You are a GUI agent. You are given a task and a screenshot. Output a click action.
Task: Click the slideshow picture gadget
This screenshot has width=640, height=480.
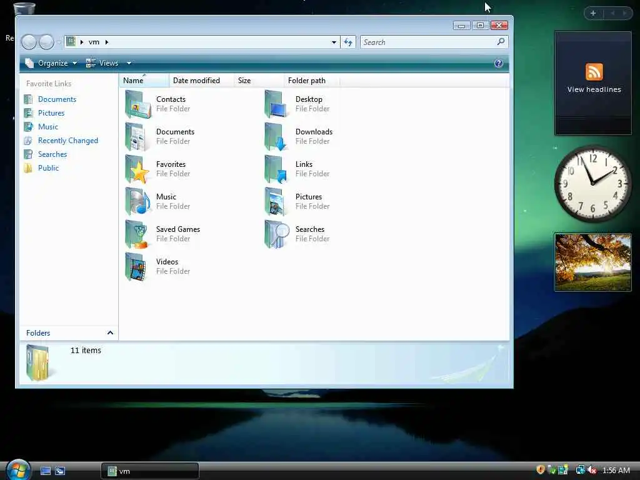pyautogui.click(x=592, y=262)
